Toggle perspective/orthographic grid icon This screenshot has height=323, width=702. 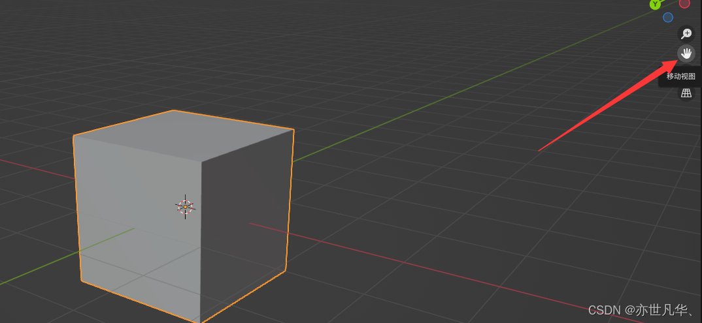tap(686, 93)
